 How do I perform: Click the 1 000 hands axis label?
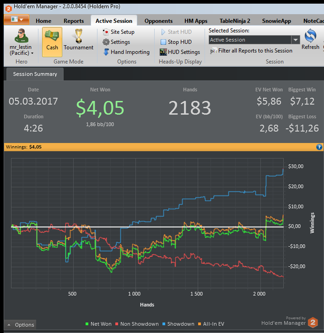click(134, 294)
